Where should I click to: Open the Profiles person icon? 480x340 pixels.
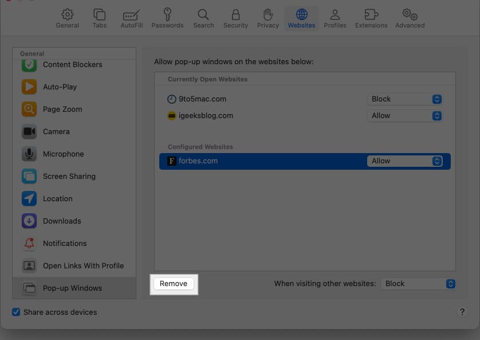point(335,14)
